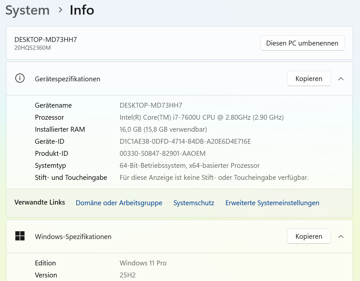The width and height of the screenshot is (360, 281).
Task: Click the Windows 11 Pro edition value
Action: click(143, 263)
